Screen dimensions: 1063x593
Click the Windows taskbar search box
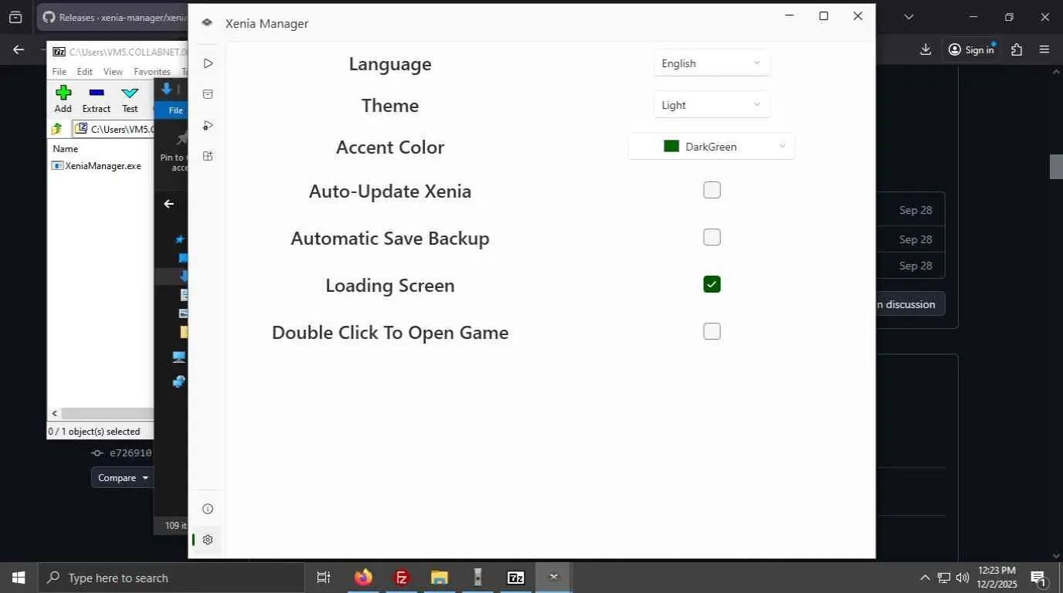coord(171,578)
